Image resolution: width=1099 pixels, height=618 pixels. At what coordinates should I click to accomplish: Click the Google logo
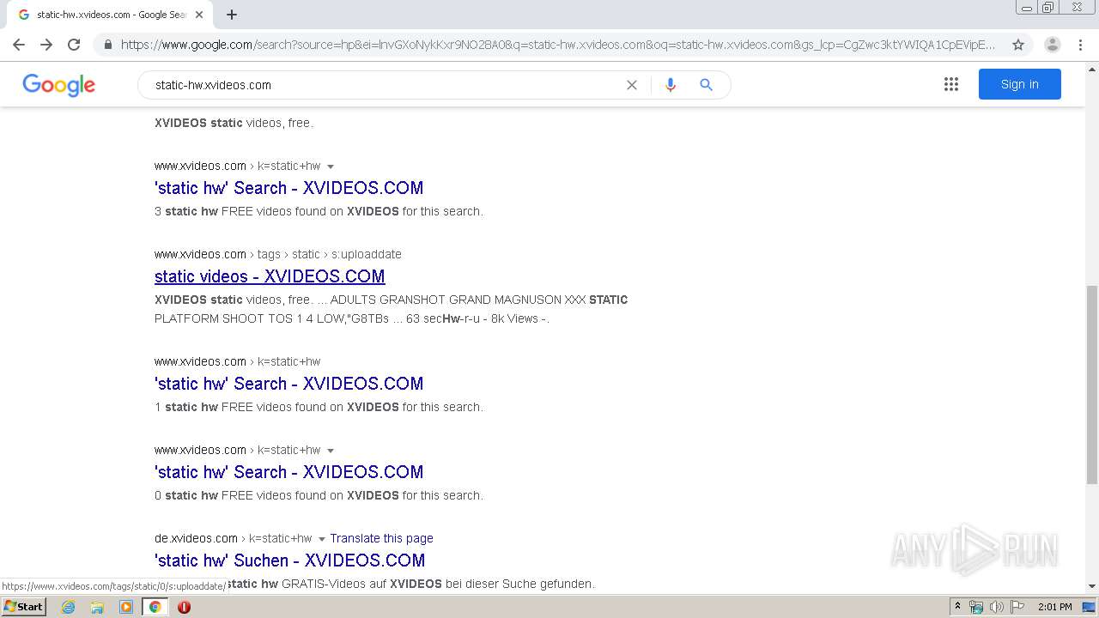coord(58,84)
